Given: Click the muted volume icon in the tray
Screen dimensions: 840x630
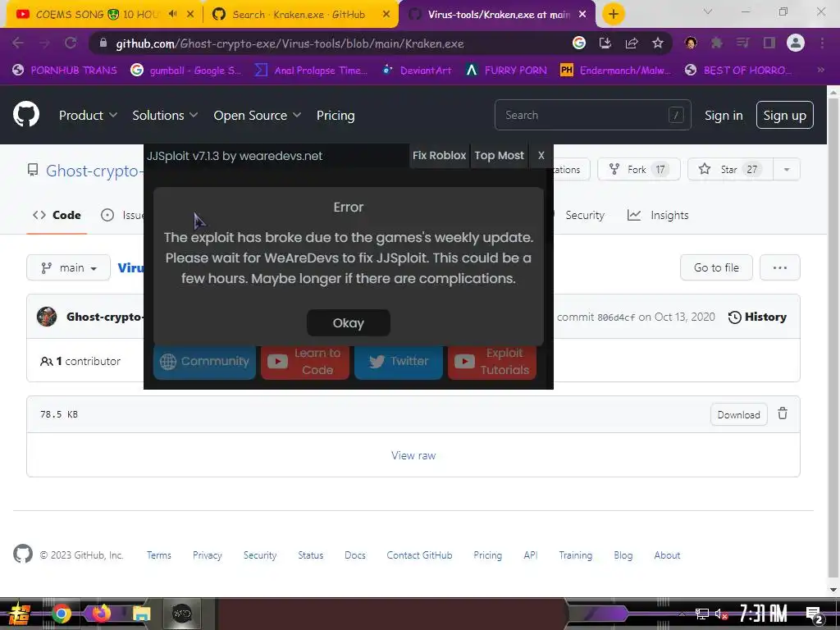Looking at the screenshot, I should tap(721, 614).
